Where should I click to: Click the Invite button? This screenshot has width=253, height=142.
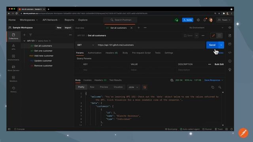point(188,20)
